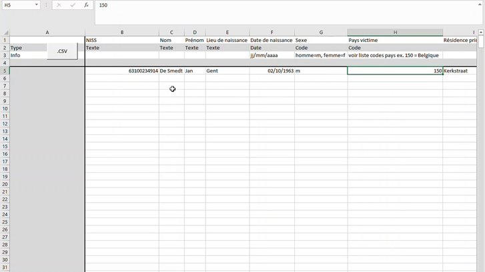Select row 5 header
Image resolution: width=485 pixels, height=272 pixels.
(5, 70)
